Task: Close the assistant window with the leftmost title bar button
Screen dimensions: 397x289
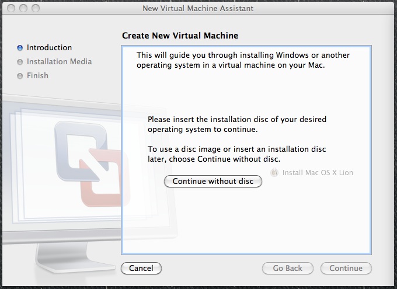Action: (11, 8)
